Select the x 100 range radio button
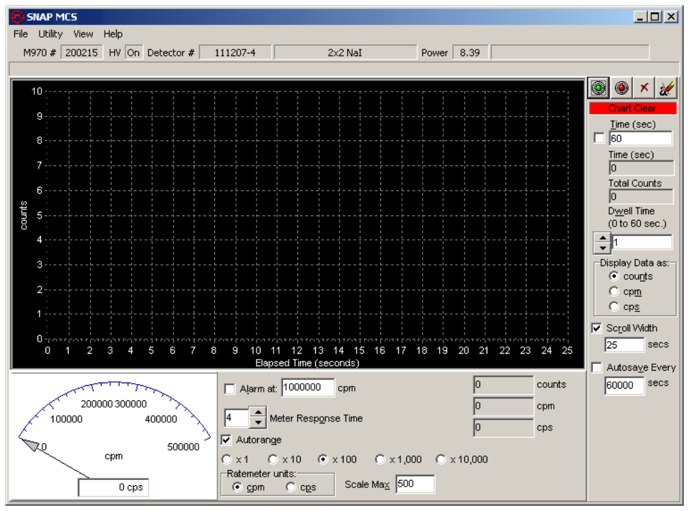689x511 pixels. [323, 459]
